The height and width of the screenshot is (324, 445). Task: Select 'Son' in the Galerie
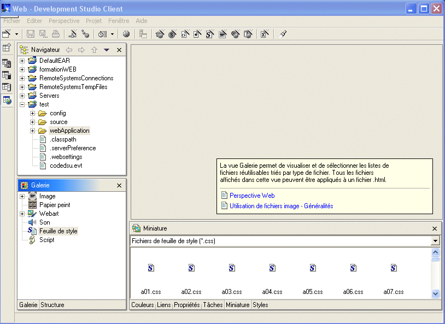click(x=45, y=222)
